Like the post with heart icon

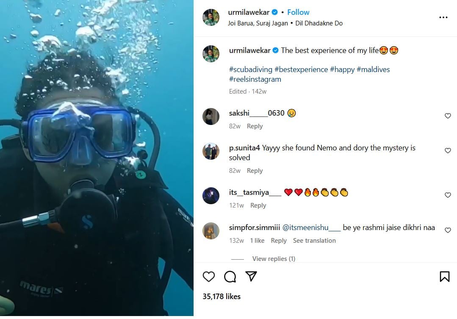coord(209,277)
